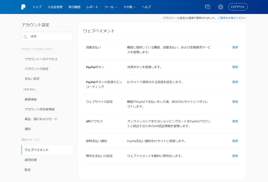Select アカウントの設定 in sidebar
The image size is (268, 182).
pos(36,69)
